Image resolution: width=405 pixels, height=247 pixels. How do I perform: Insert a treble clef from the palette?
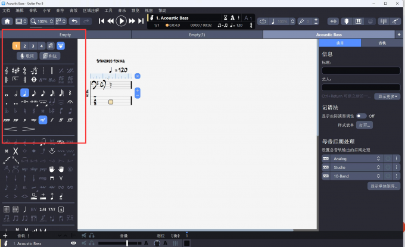click(6, 70)
